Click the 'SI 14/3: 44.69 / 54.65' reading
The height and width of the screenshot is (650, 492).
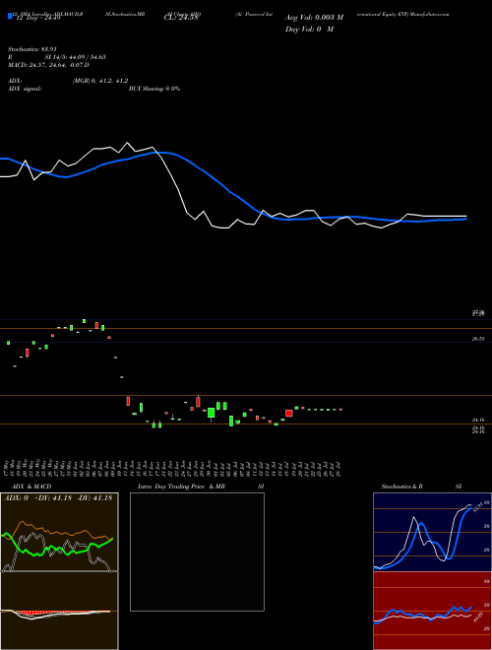(76, 57)
